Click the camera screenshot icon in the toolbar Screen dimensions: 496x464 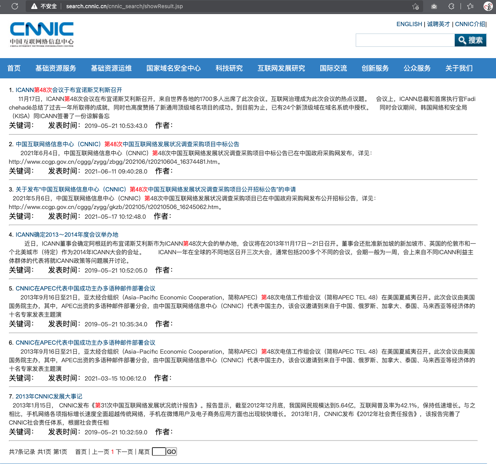tap(434, 6)
